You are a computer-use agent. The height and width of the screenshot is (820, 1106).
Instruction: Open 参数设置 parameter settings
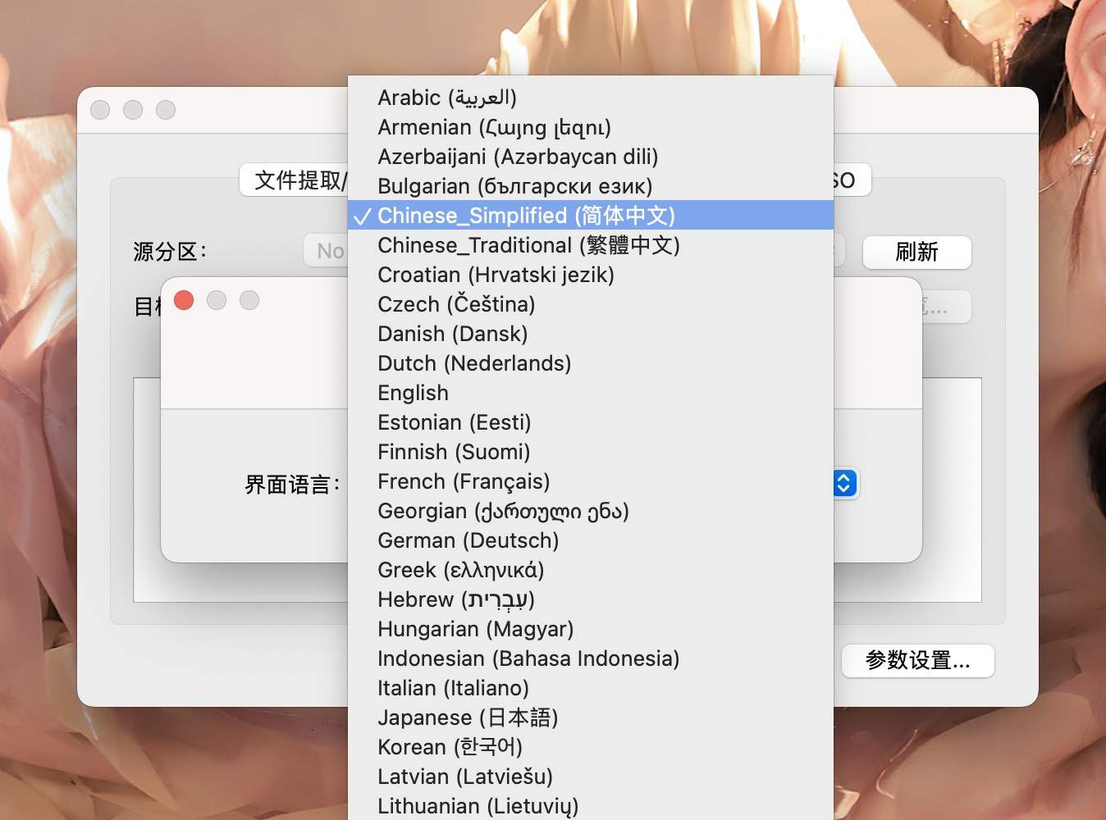(917, 661)
